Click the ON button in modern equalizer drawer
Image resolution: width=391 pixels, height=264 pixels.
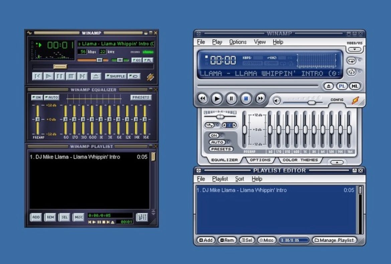click(x=214, y=135)
